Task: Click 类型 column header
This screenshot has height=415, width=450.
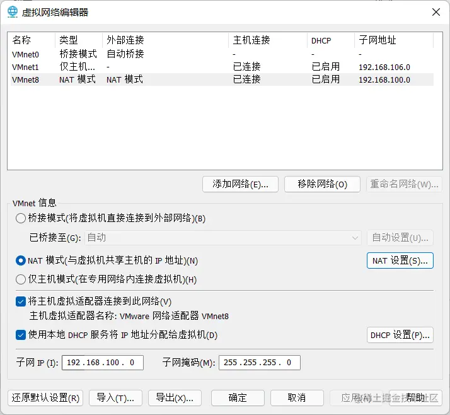Action: tap(79, 40)
